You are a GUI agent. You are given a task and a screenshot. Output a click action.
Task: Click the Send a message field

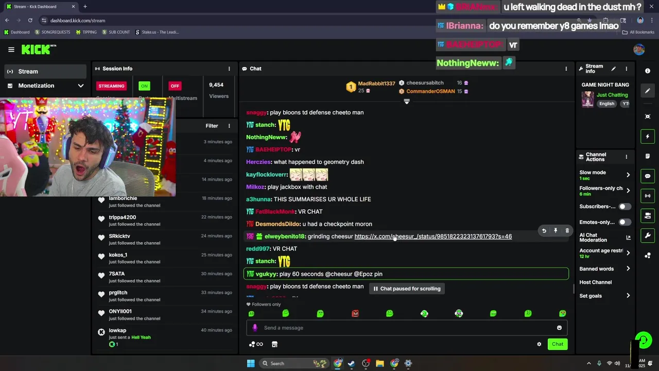[407, 328]
